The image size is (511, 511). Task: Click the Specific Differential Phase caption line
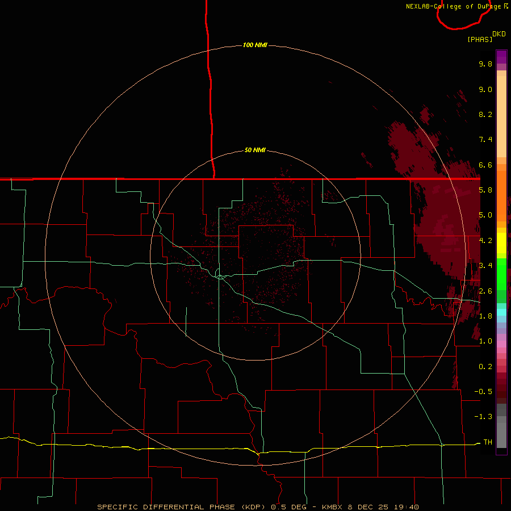coord(258,507)
